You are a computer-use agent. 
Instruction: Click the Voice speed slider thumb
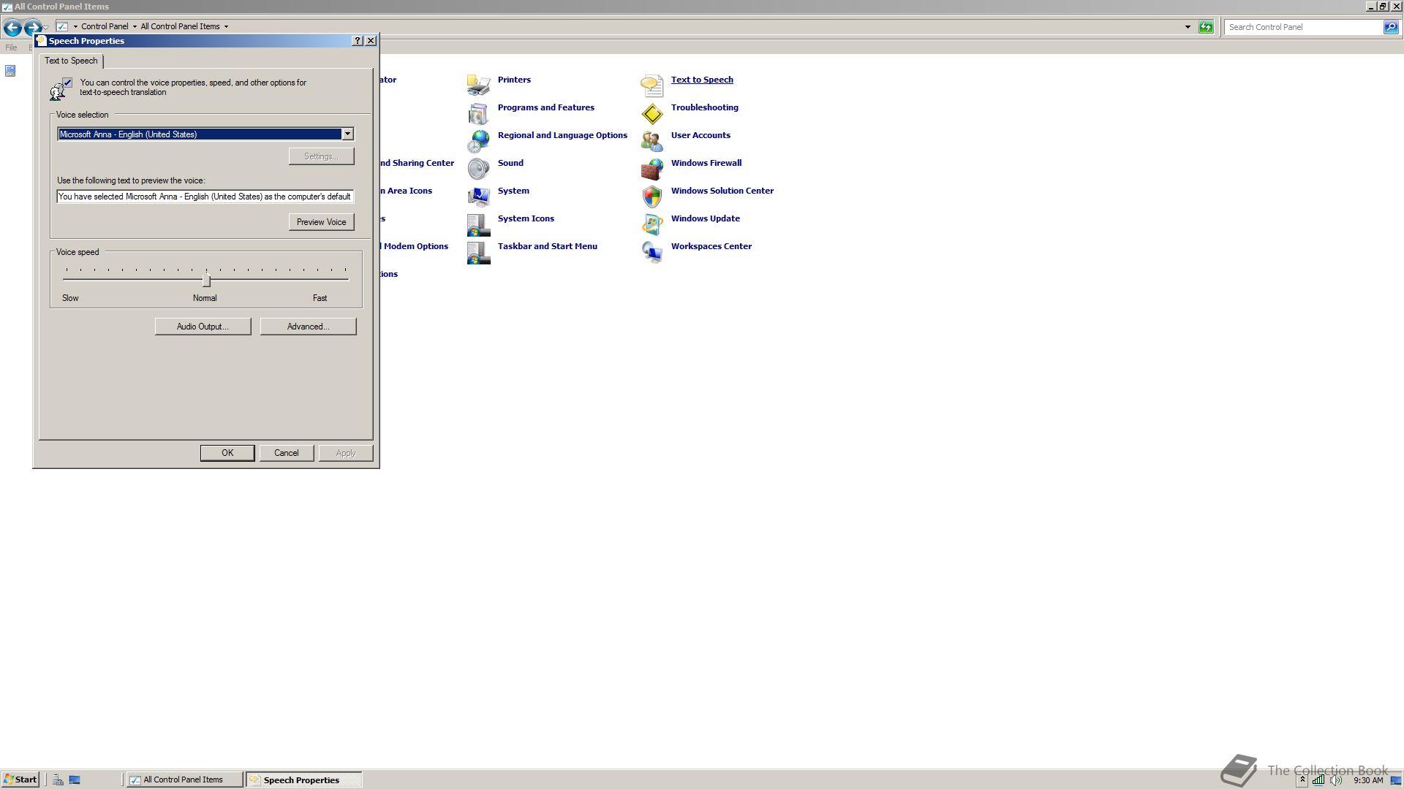pos(206,281)
